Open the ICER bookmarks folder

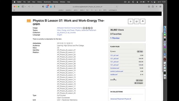tap(105, 10)
